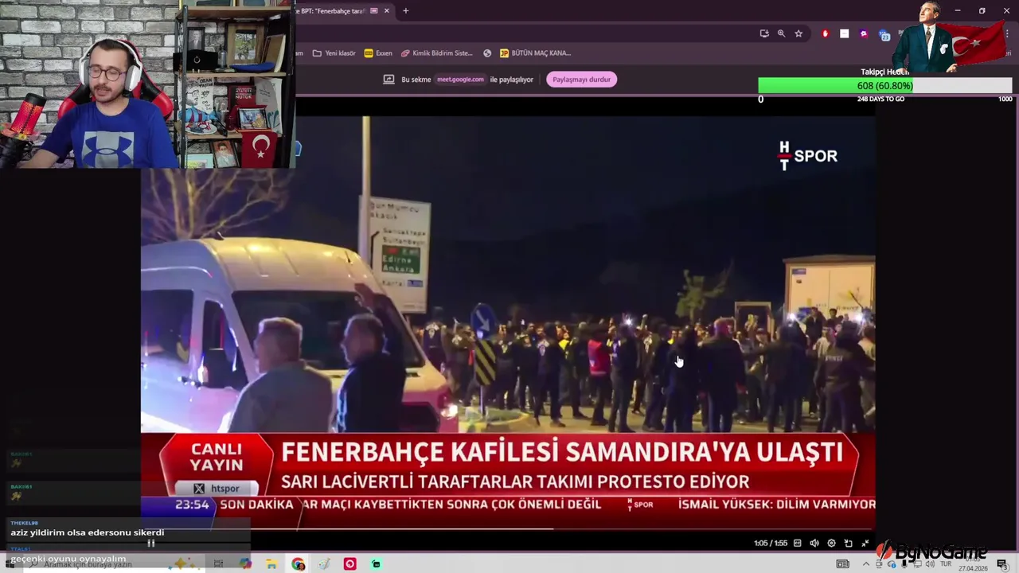
Task: Bookmark this page with the star icon
Action: coord(798,33)
